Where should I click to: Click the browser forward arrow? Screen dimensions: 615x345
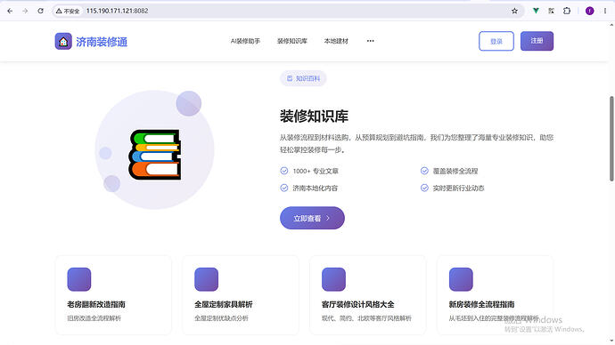(25, 11)
